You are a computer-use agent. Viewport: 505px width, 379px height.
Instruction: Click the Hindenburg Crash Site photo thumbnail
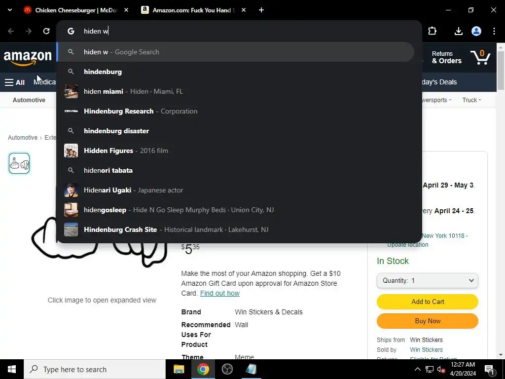click(x=71, y=229)
